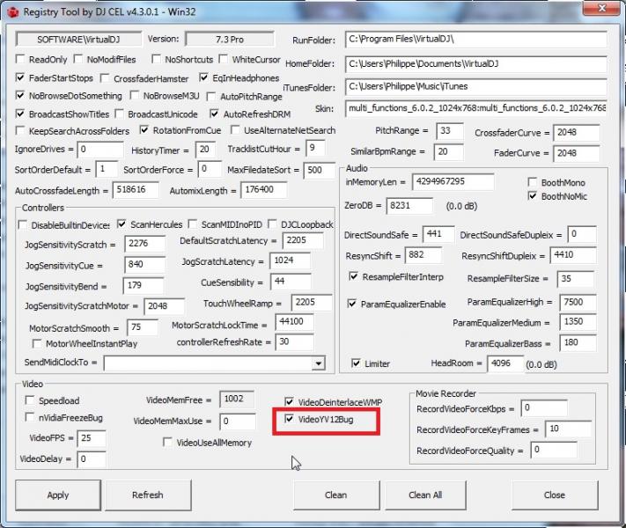The image size is (626, 528).
Task: Click the Apply button
Action: tap(58, 495)
